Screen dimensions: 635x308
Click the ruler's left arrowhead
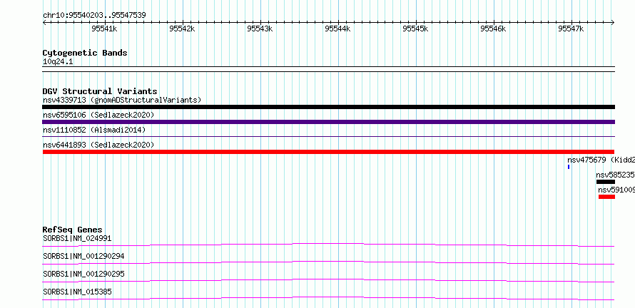[x=44, y=22]
